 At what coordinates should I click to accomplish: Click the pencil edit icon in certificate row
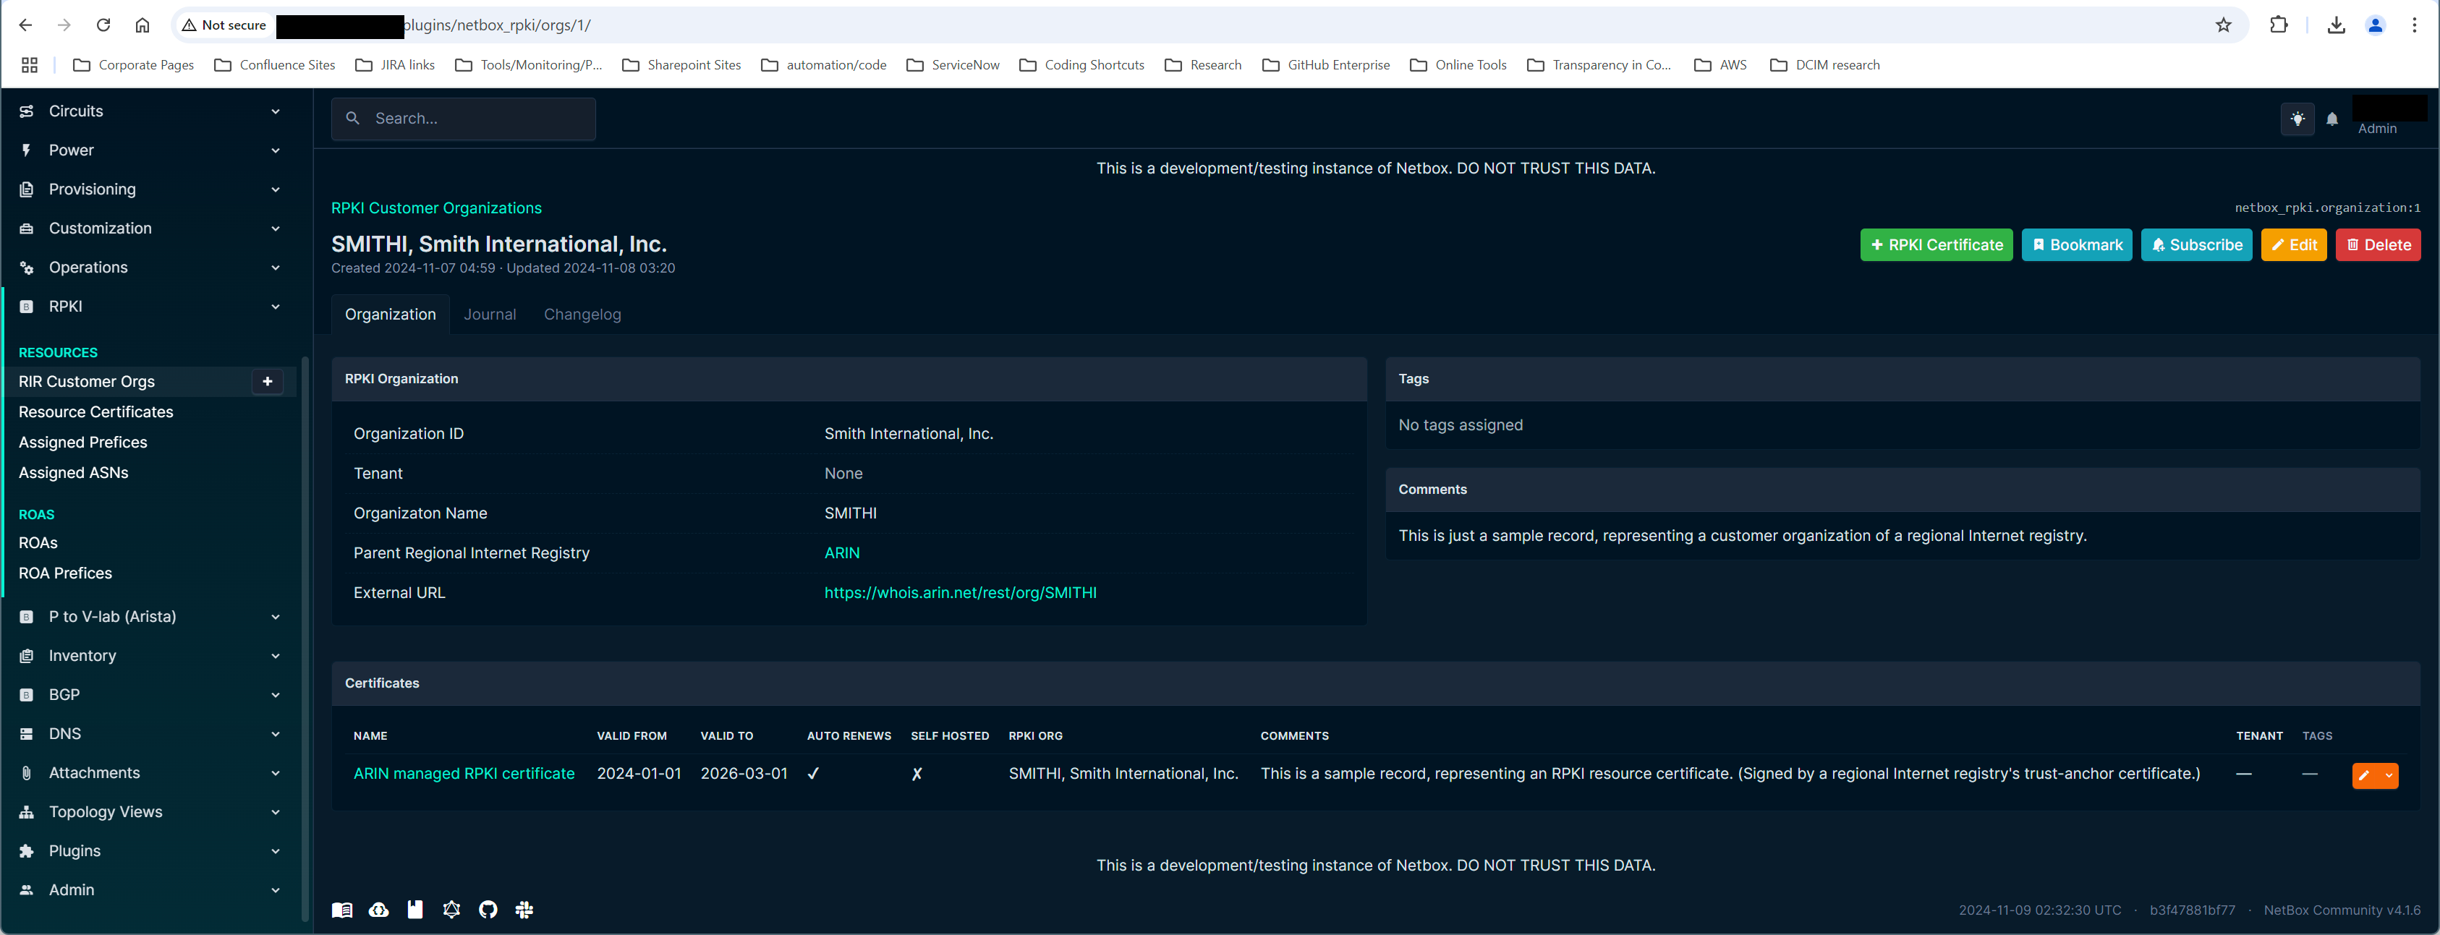click(x=2364, y=776)
